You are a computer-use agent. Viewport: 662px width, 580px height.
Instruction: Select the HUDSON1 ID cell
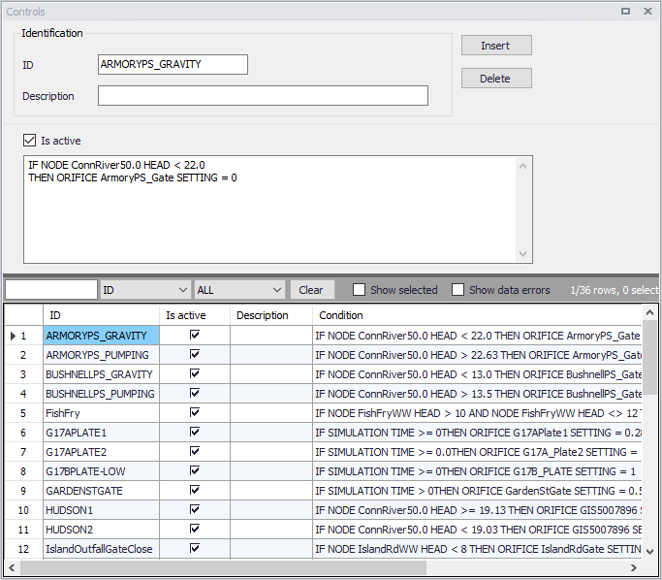(101, 510)
